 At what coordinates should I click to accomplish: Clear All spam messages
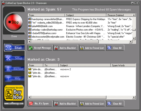click(115, 48)
